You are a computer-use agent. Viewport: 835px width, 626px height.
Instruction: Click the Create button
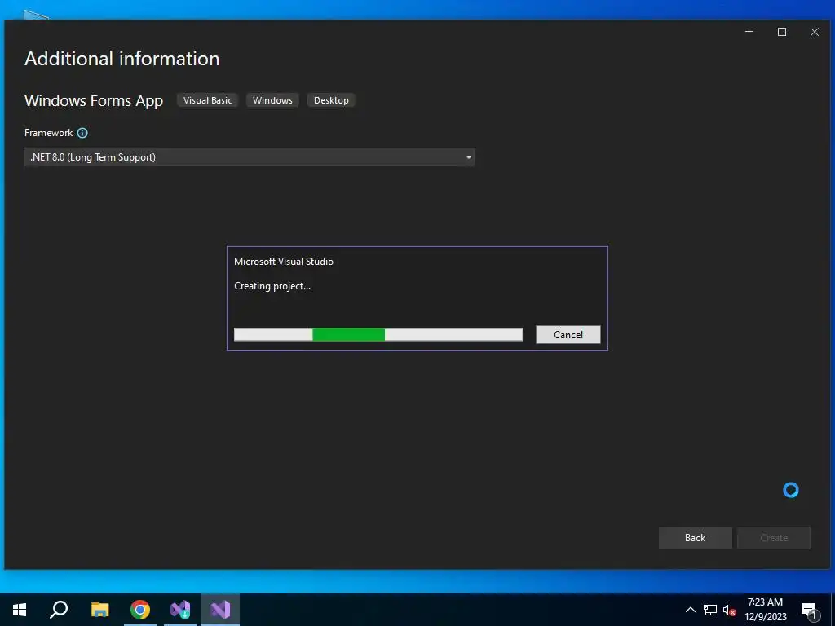click(774, 538)
